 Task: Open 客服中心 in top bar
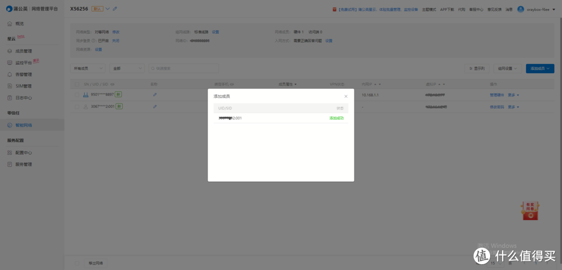click(x=476, y=10)
